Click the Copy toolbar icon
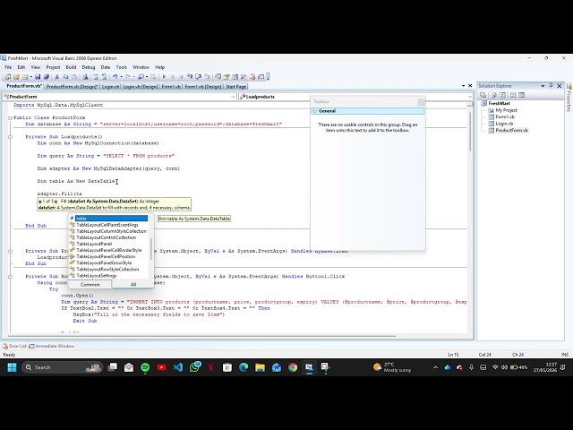This screenshot has height=430, width=573. tap(65, 77)
